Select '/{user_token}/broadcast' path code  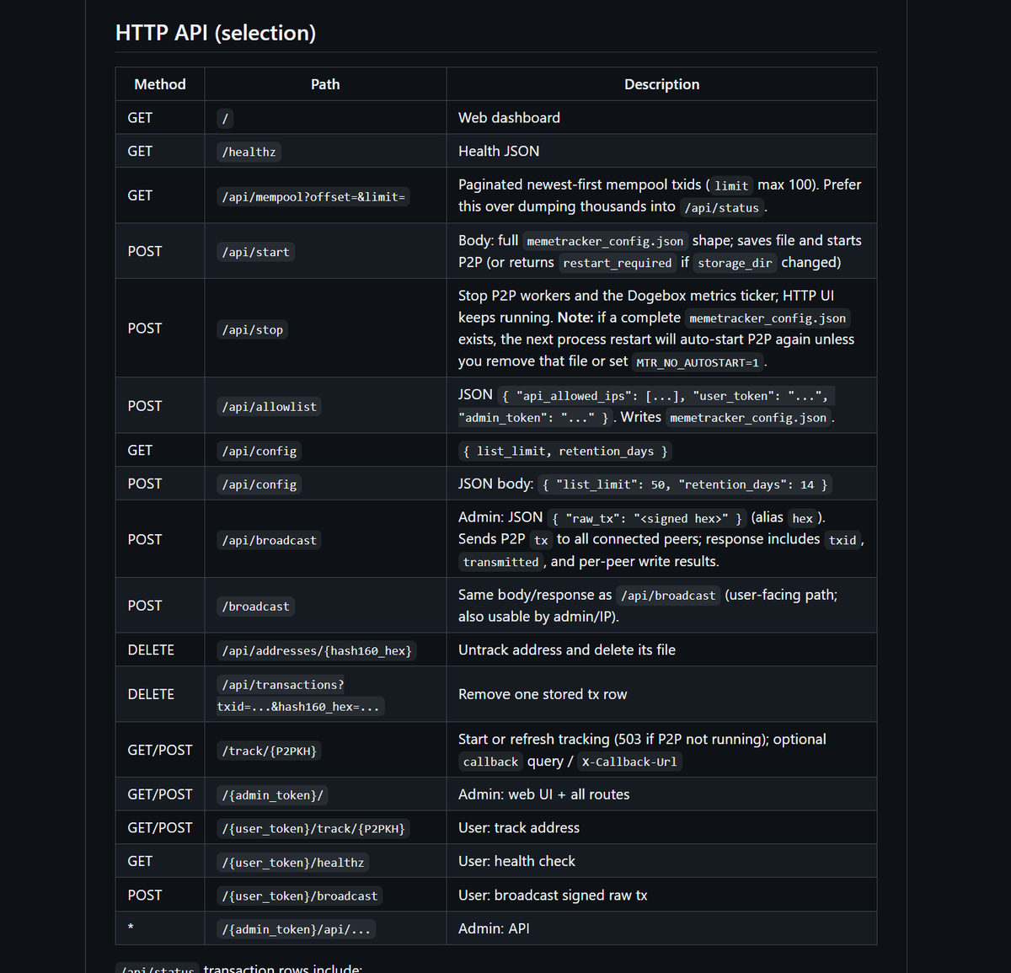tap(299, 895)
